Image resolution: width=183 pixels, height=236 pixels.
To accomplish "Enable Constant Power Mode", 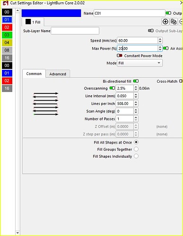I will point(120,56).
